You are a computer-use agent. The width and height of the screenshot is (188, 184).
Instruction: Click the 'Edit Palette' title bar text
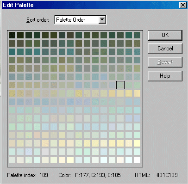18,5
